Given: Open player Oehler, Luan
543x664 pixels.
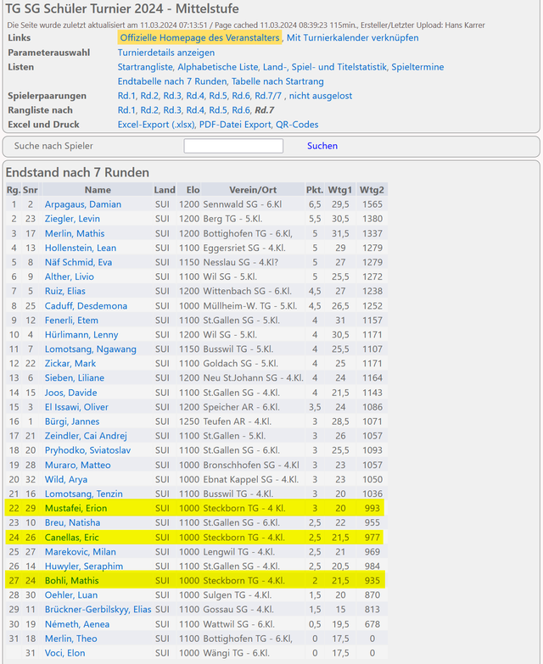Looking at the screenshot, I should click(71, 595).
